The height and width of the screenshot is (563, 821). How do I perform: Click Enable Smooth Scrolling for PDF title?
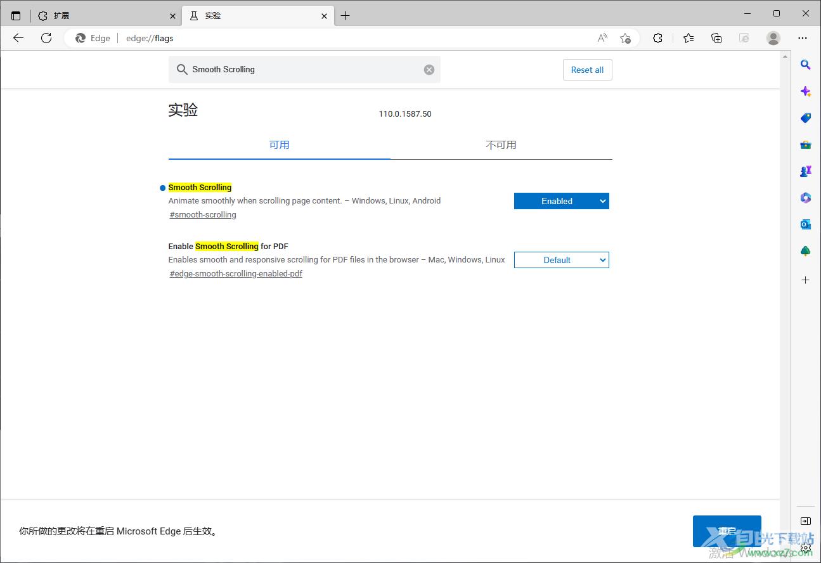tap(228, 247)
